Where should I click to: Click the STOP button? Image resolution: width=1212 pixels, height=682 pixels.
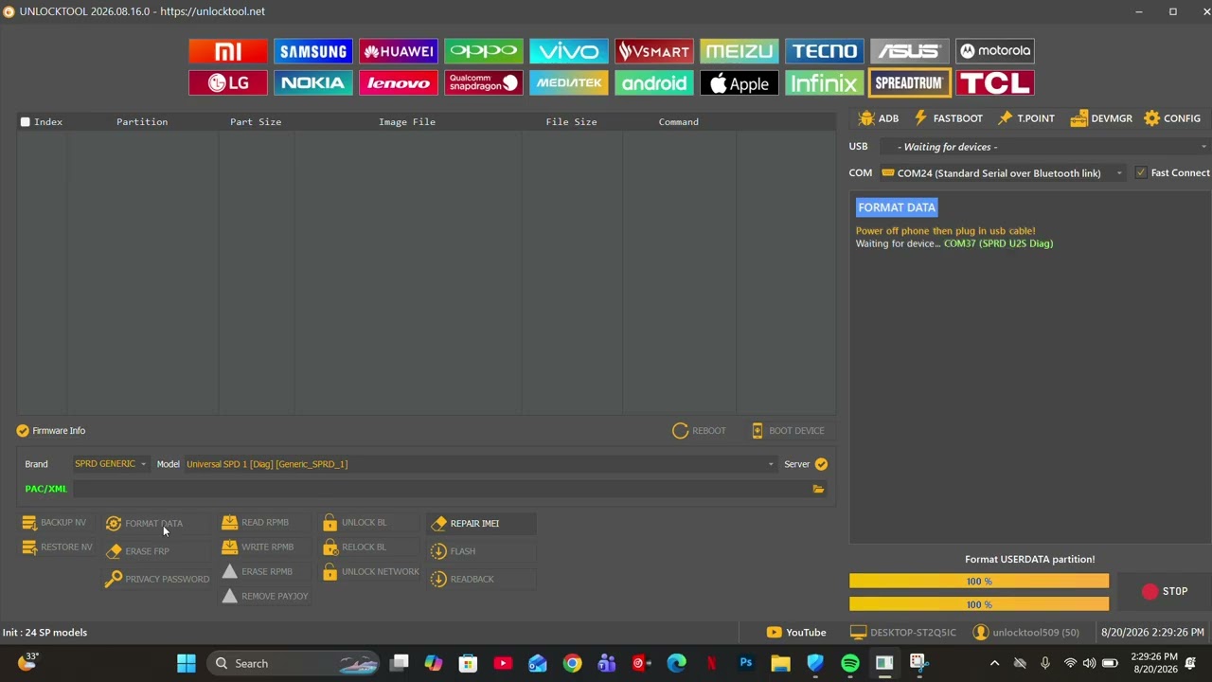[1165, 591]
